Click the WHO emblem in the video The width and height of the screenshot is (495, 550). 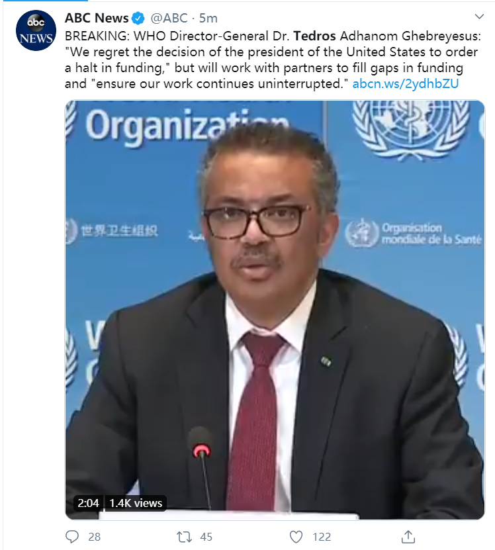click(x=411, y=129)
